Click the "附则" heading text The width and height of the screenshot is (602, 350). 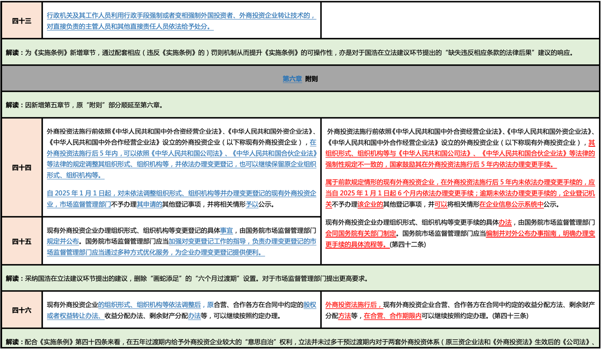tap(312, 79)
